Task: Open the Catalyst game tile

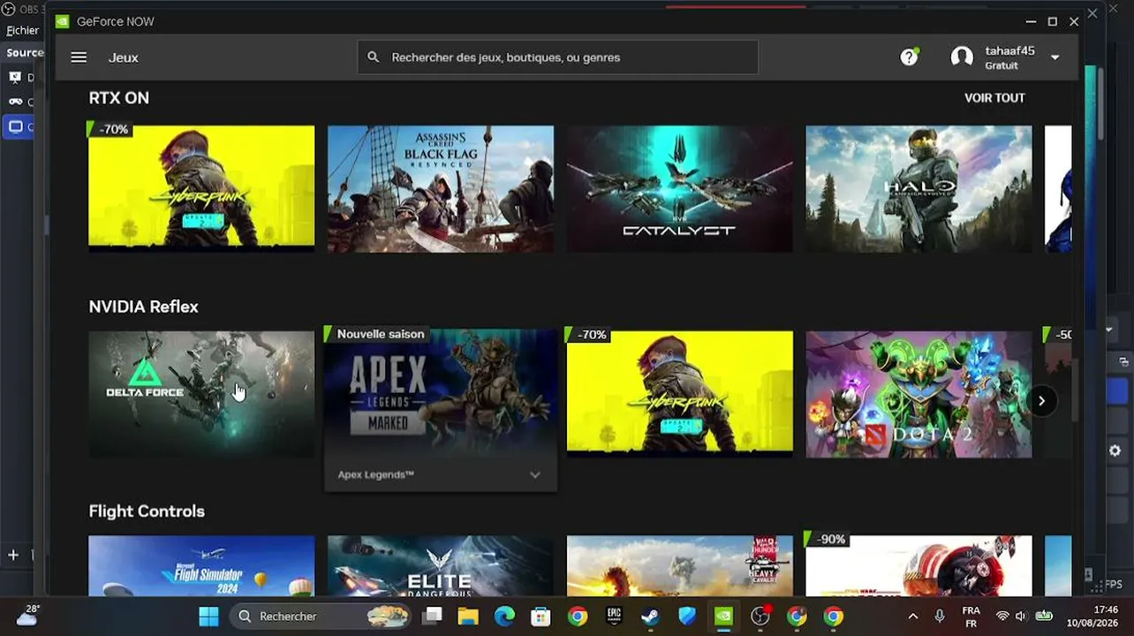Action: point(680,188)
